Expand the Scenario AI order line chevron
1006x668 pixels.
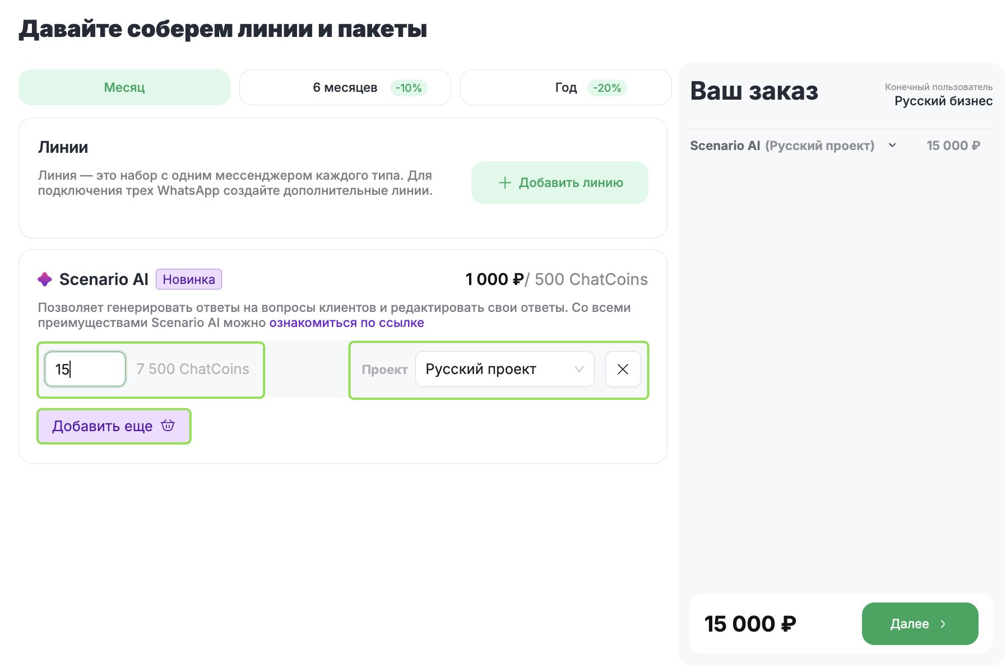click(x=892, y=146)
